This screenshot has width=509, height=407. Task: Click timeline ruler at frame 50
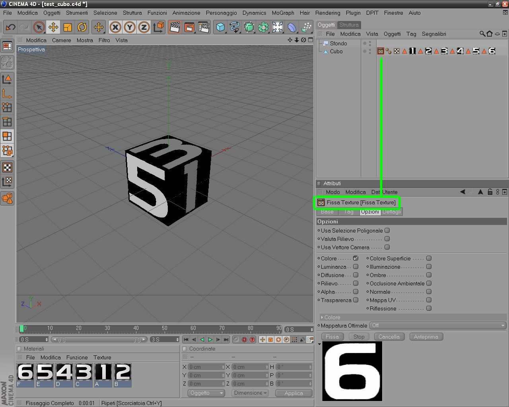(x=164, y=329)
